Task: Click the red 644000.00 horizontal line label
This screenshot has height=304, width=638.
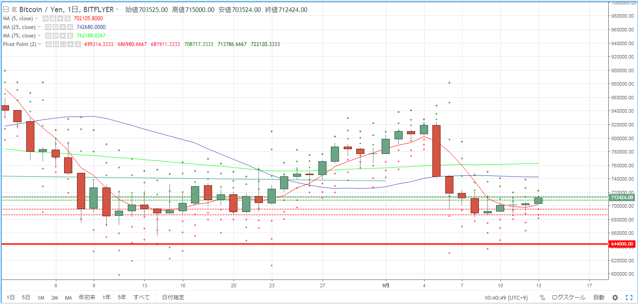Action: pos(622,244)
